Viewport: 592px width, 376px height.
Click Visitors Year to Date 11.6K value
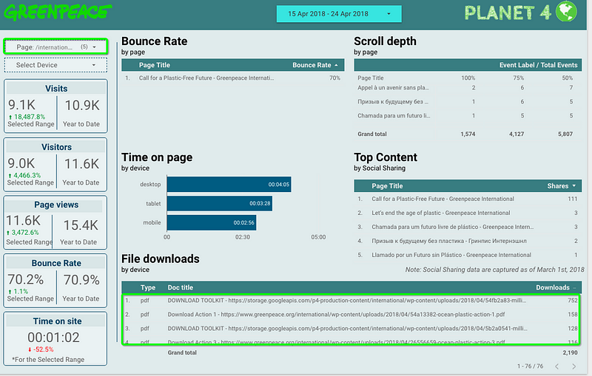[x=81, y=164]
